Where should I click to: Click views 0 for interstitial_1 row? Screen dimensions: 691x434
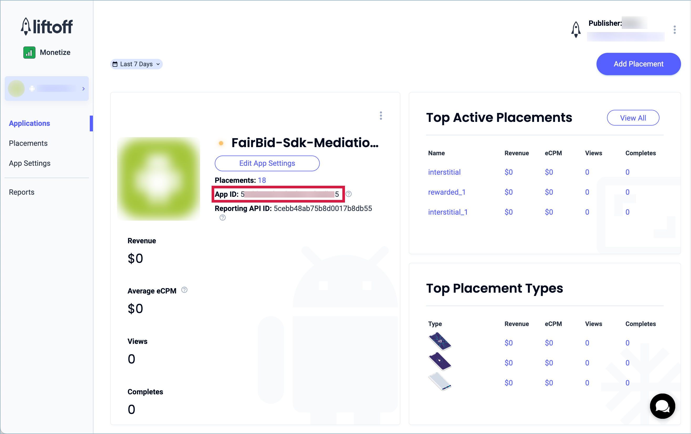pos(587,212)
